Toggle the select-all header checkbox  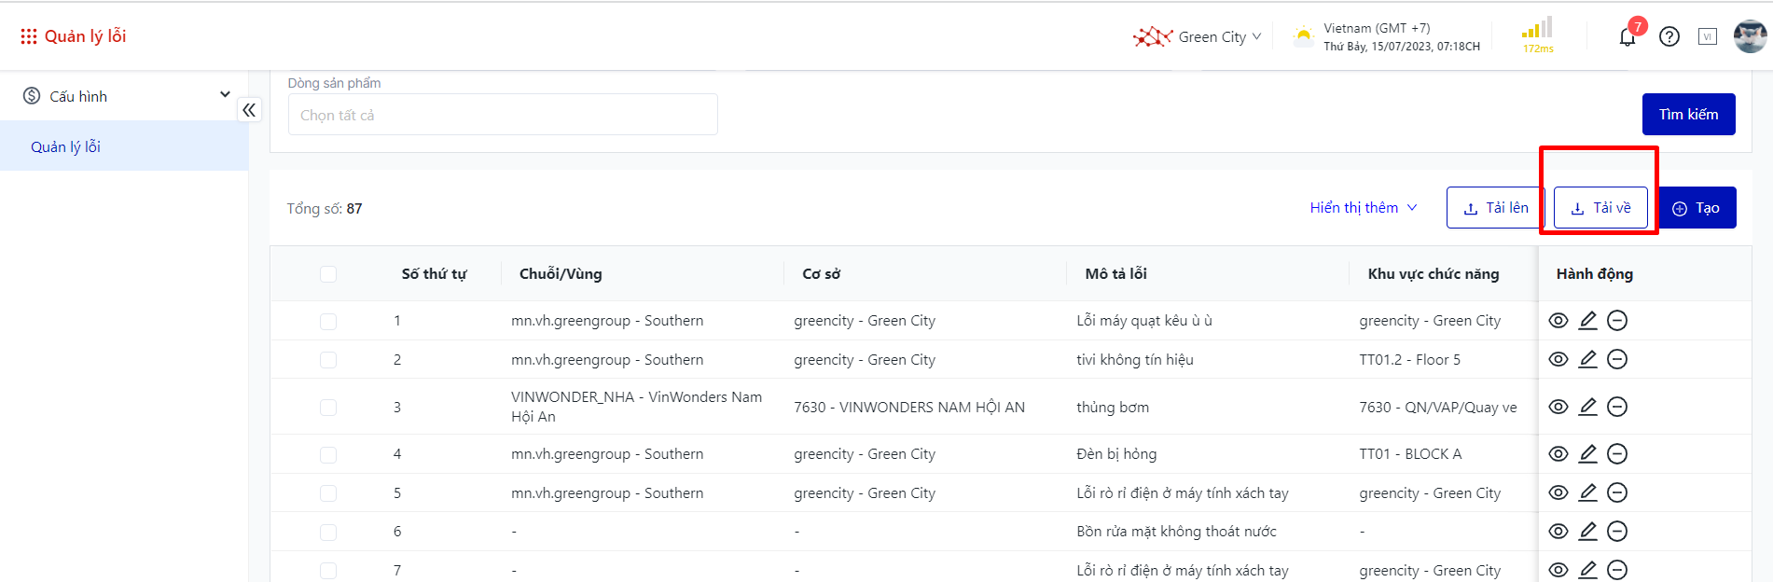tap(328, 274)
